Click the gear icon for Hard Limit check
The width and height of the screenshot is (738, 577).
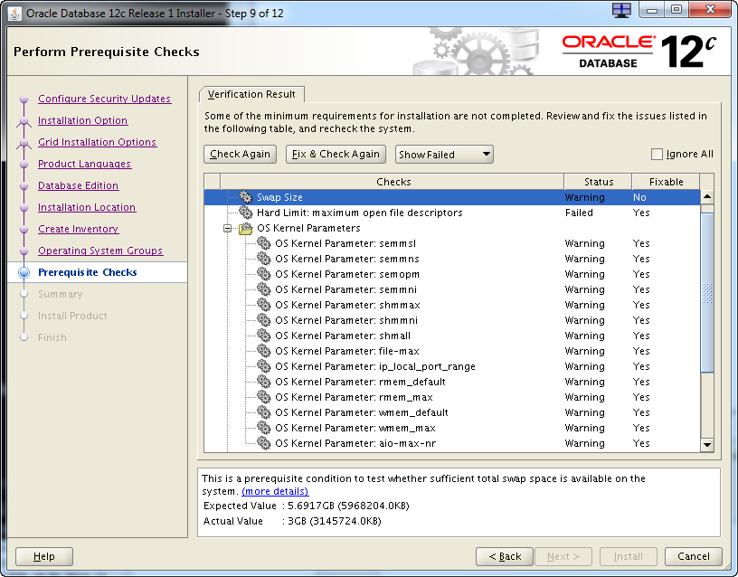pos(246,213)
